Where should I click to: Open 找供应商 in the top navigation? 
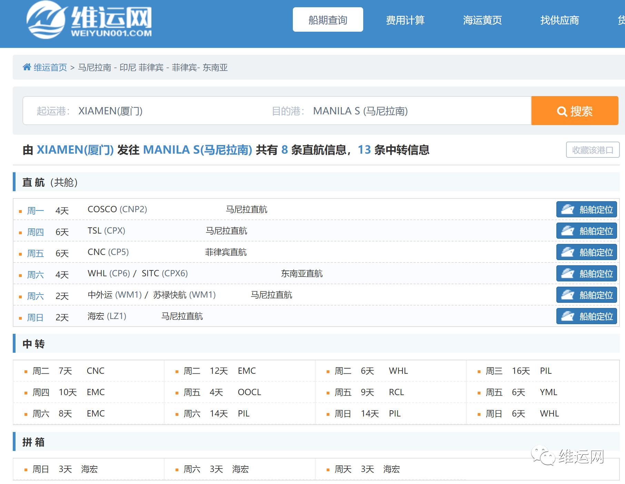coord(559,20)
